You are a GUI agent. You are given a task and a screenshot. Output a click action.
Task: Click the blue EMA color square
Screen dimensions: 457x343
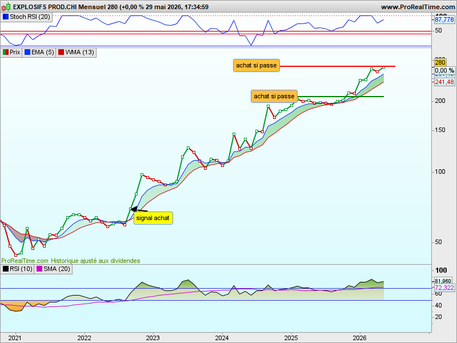point(27,52)
